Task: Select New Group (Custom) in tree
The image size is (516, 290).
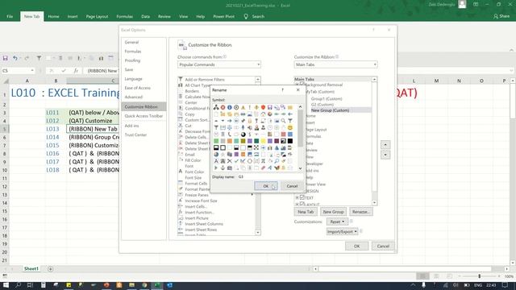Action: pyautogui.click(x=330, y=110)
